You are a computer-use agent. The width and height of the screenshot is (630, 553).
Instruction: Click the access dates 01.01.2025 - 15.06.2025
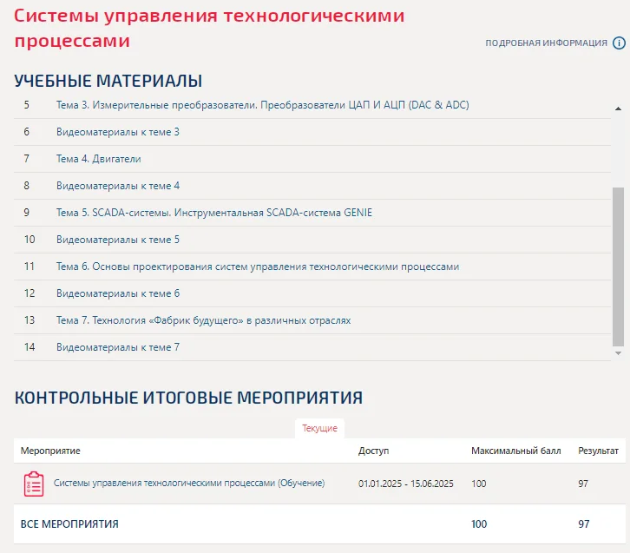406,484
